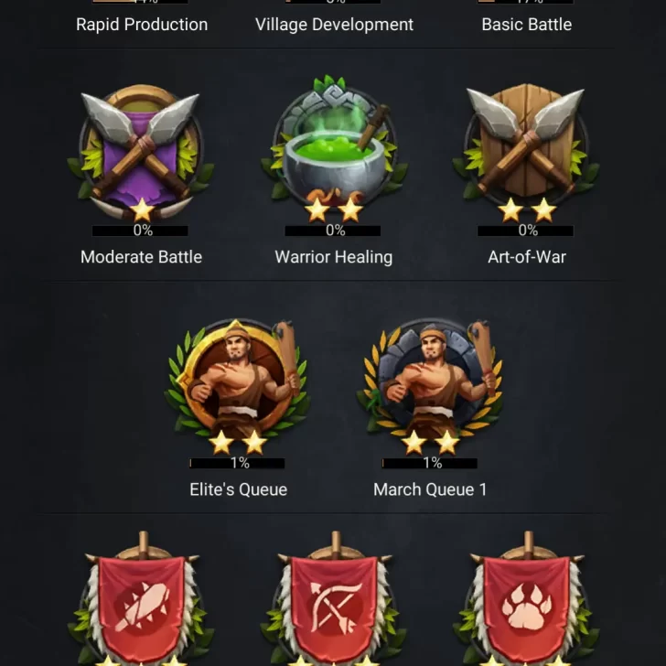Click the Art-of-War label text
This screenshot has height=666, width=666.
527,257
